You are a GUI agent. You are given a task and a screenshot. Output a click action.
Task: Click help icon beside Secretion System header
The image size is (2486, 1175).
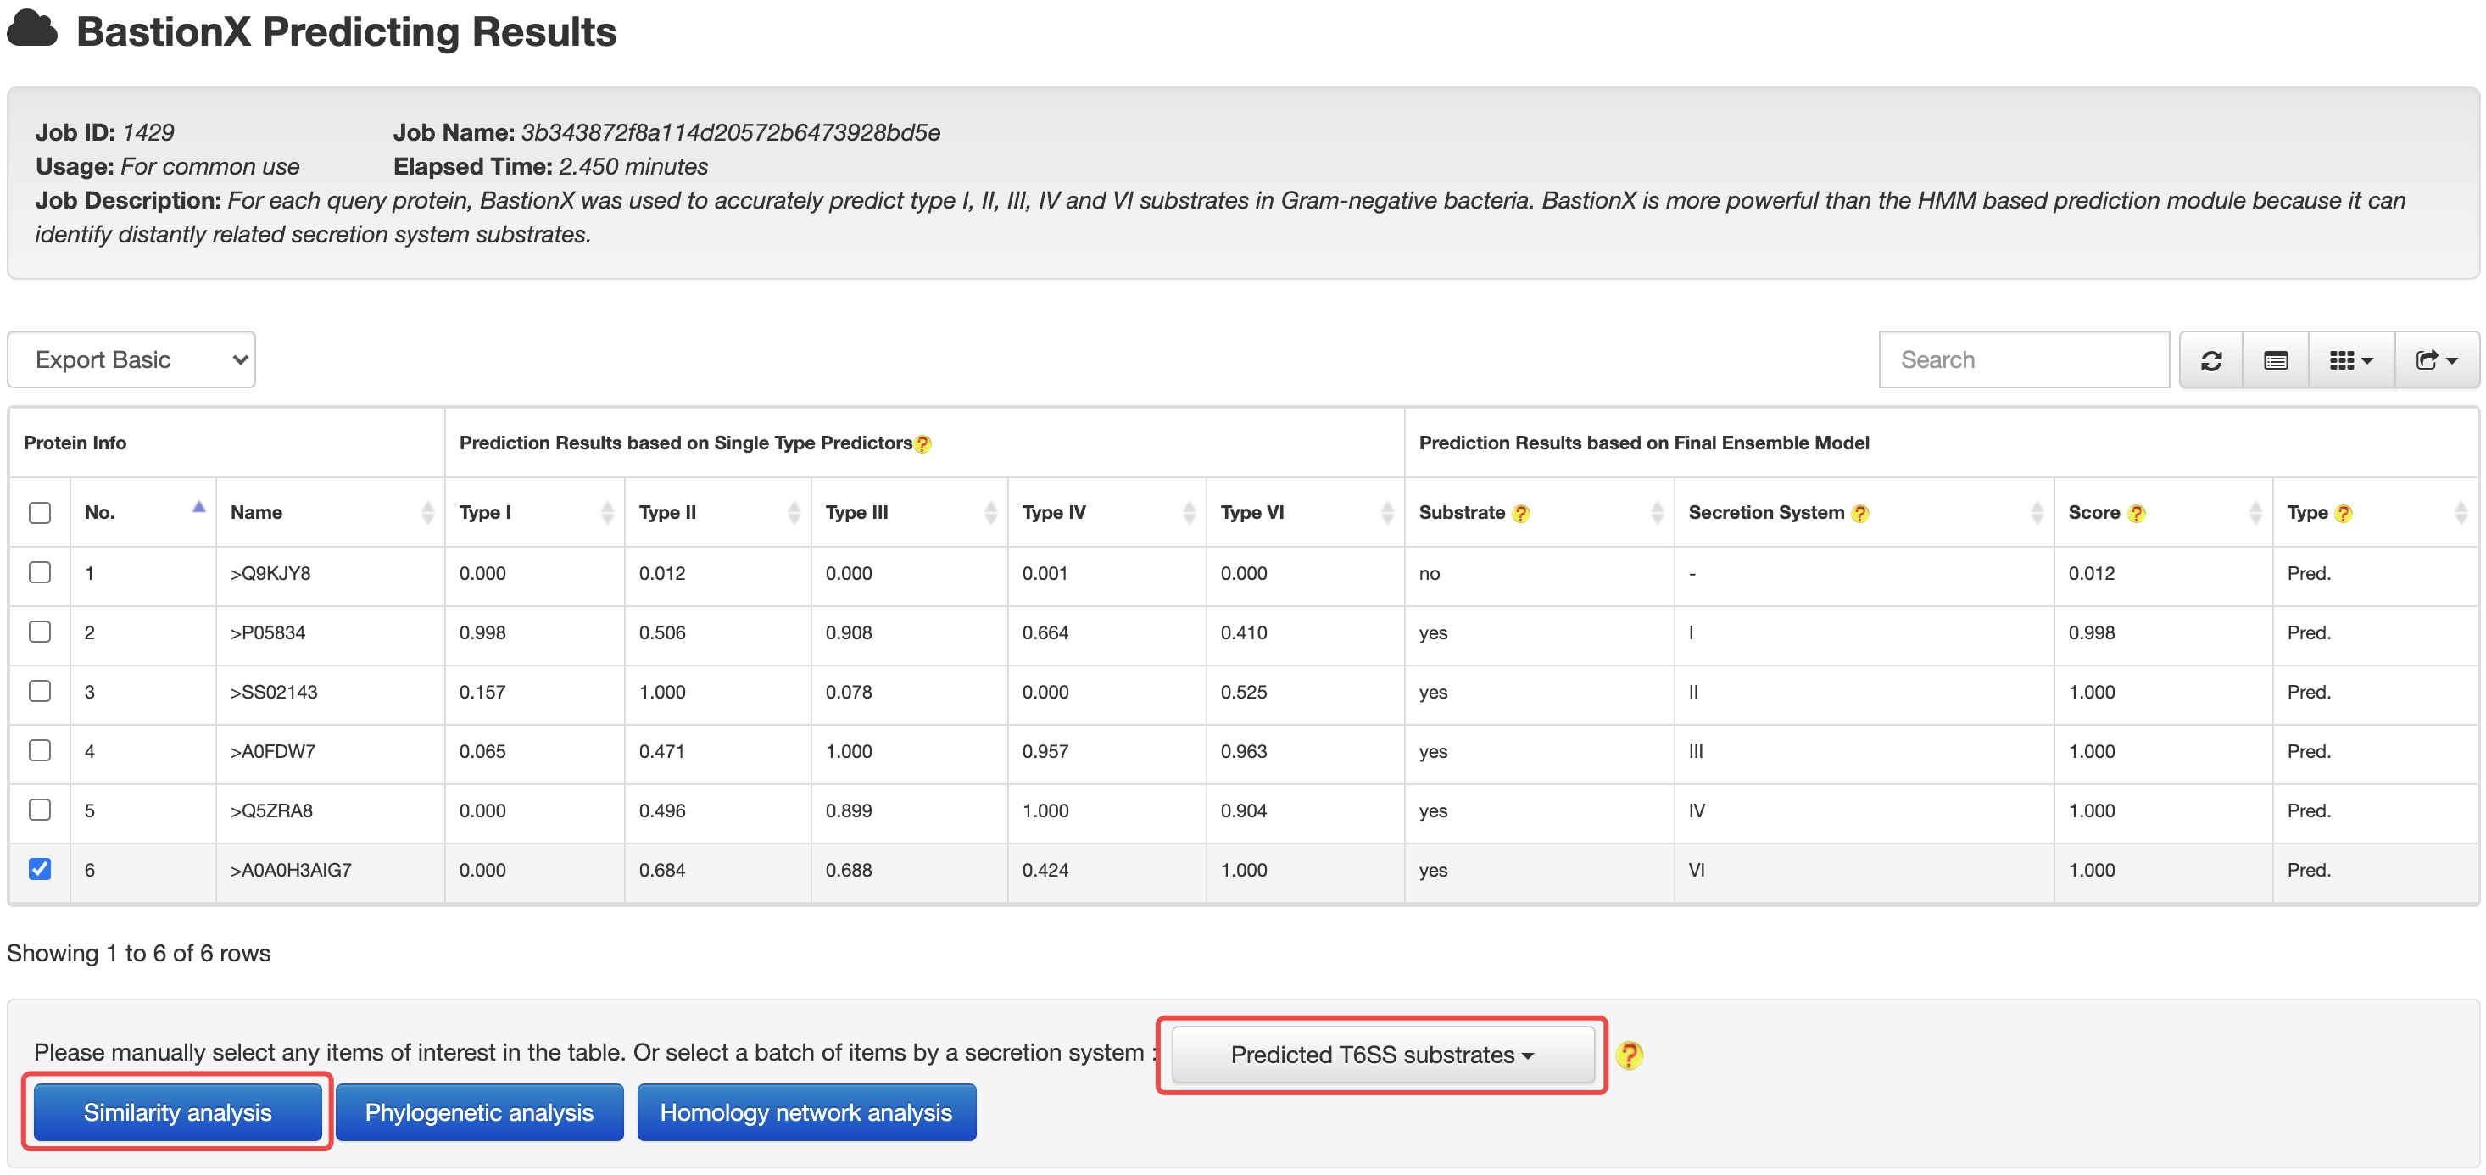1859,513
